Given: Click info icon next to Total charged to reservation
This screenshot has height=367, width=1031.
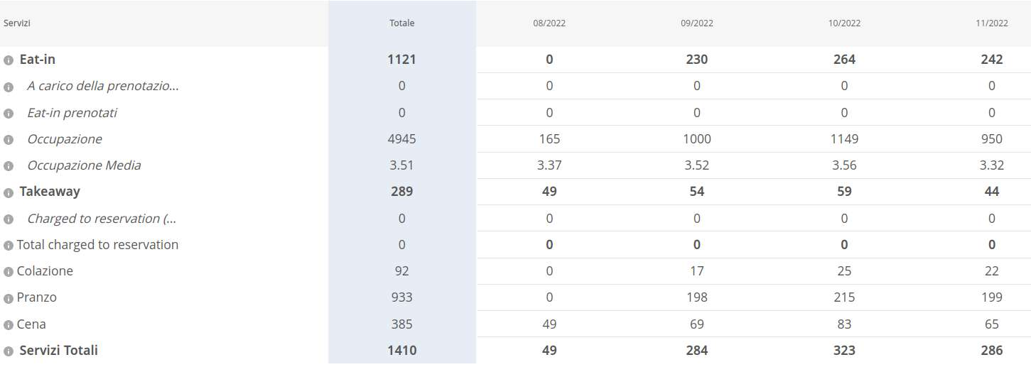Looking at the screenshot, I should (9, 246).
